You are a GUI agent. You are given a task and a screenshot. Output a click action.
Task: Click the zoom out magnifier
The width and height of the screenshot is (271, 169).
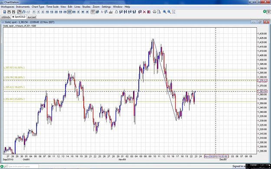tap(169, 12)
